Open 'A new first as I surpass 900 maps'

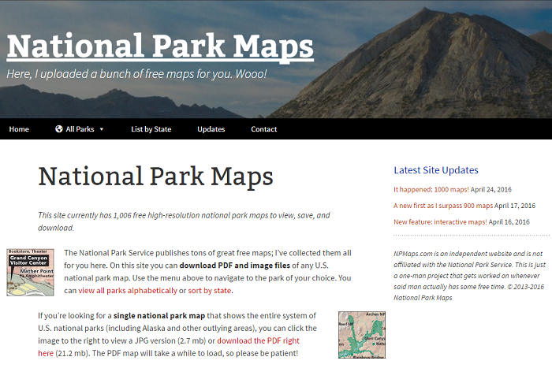point(443,206)
